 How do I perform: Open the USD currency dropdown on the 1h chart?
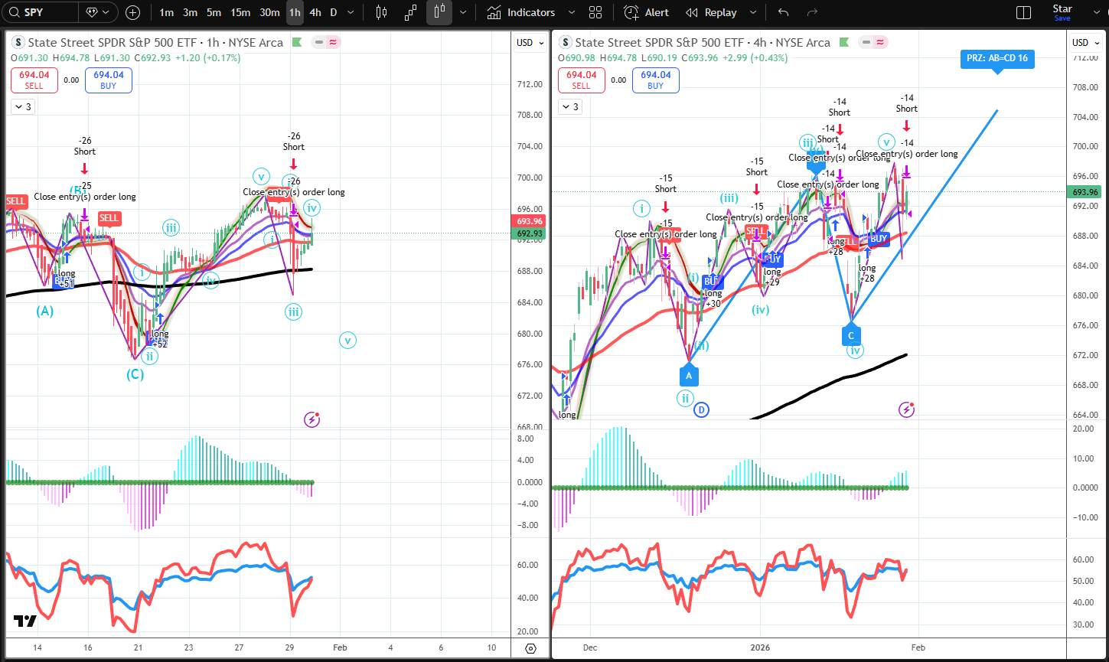530,43
